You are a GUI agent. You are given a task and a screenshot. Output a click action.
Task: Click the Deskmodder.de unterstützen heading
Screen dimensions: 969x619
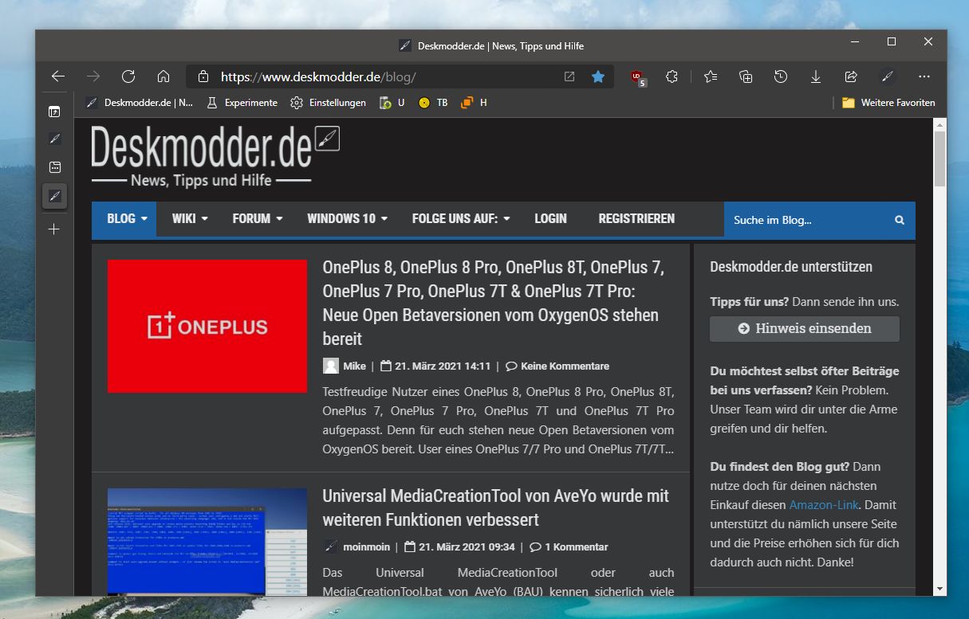(791, 267)
